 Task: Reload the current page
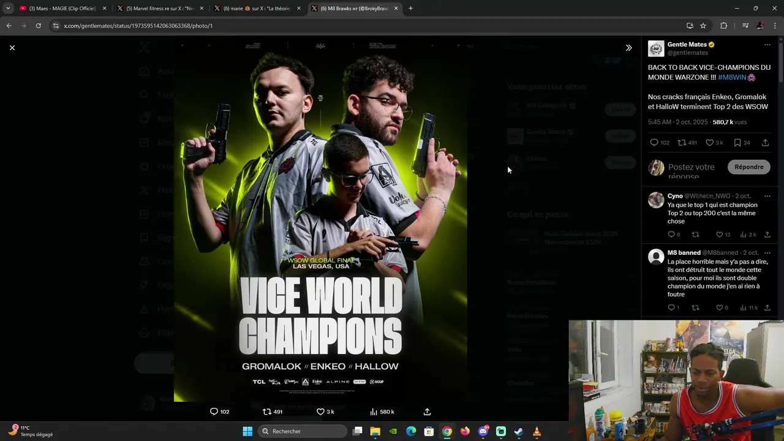pyautogui.click(x=38, y=26)
